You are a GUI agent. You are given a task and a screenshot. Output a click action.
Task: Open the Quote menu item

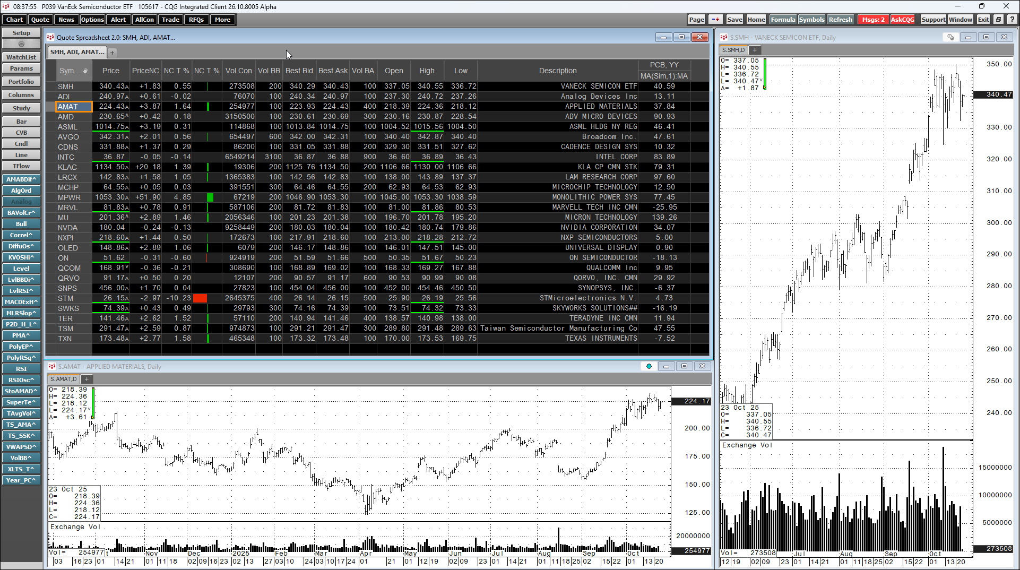40,20
